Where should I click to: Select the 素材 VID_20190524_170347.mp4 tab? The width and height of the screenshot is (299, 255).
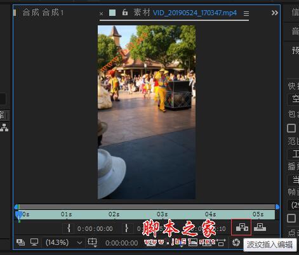185,13
